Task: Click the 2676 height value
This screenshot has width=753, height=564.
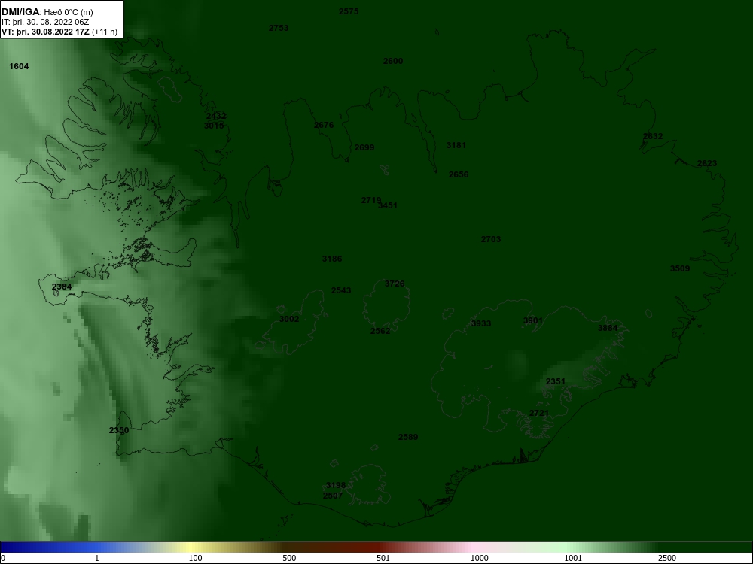Action: (x=324, y=125)
